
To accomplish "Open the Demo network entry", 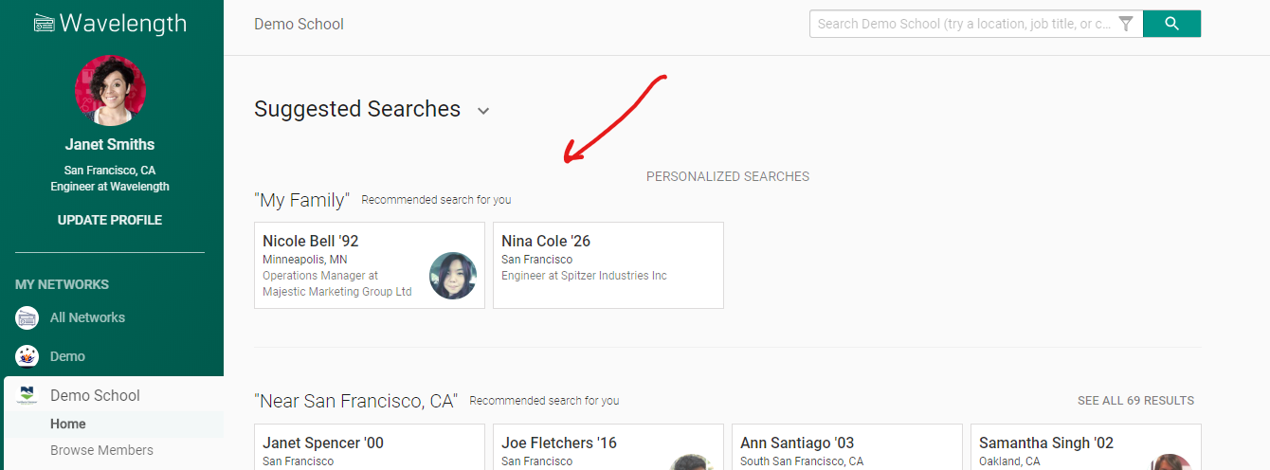I will 67,356.
